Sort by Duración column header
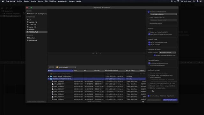 [99, 71]
